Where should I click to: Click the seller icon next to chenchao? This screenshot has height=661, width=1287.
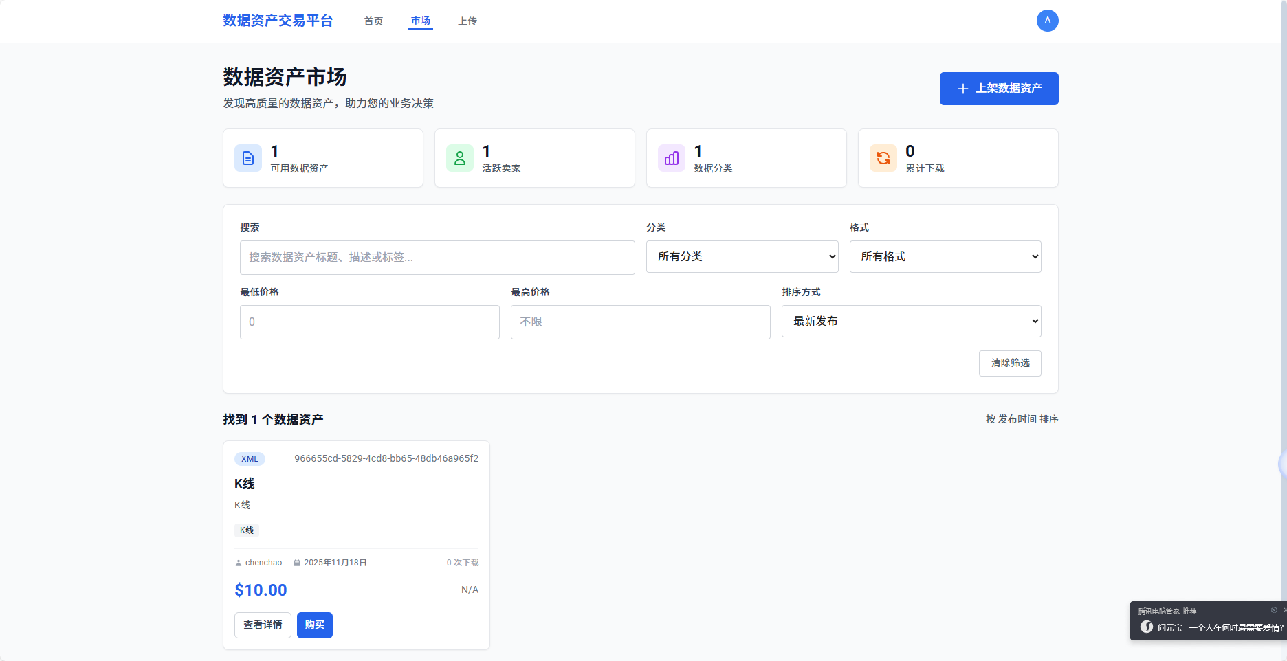(x=239, y=563)
